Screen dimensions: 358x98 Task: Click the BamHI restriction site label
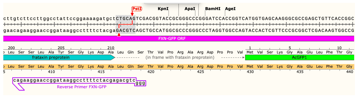[213, 9]
